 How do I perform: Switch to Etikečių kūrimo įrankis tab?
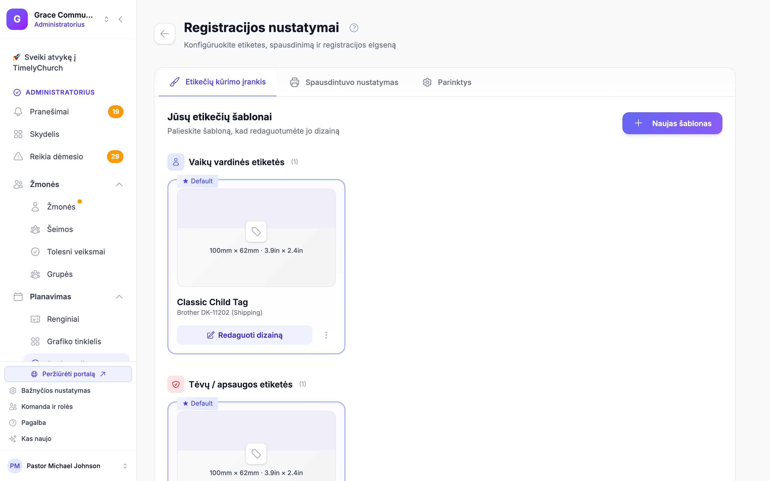(218, 82)
